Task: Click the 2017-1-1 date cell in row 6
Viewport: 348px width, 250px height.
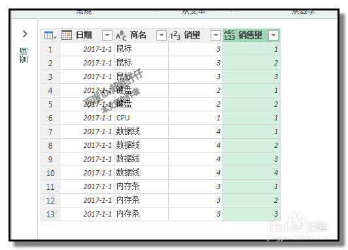Action: [87, 118]
